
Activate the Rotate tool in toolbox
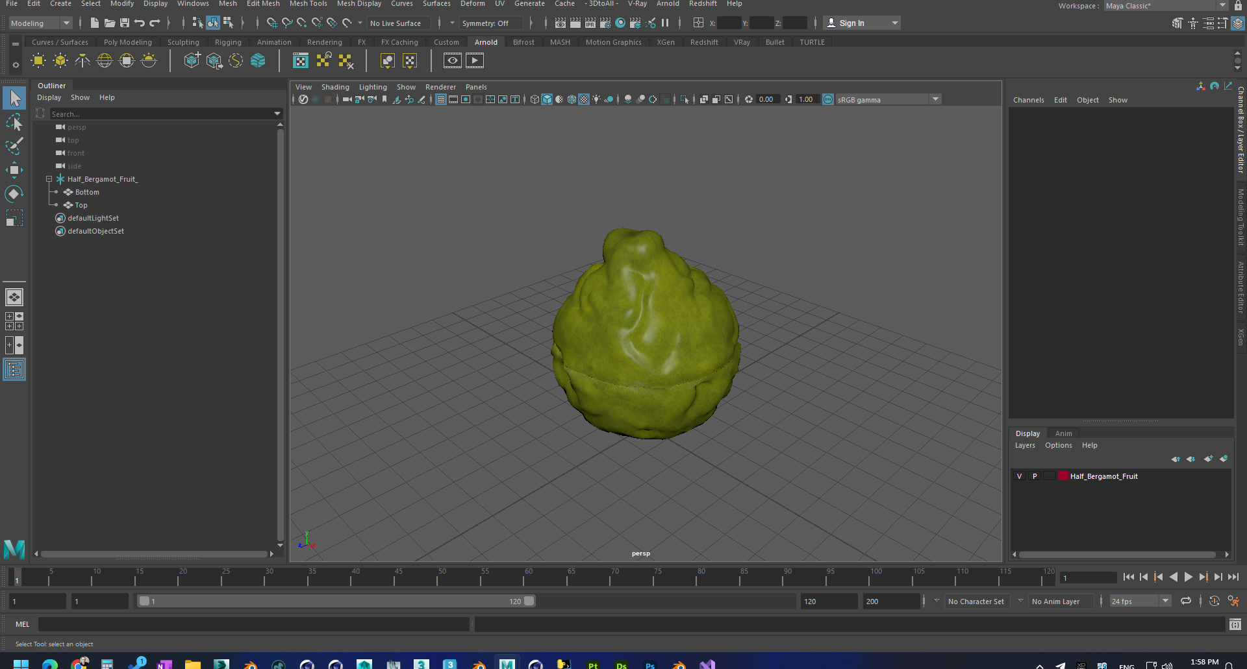pyautogui.click(x=14, y=194)
